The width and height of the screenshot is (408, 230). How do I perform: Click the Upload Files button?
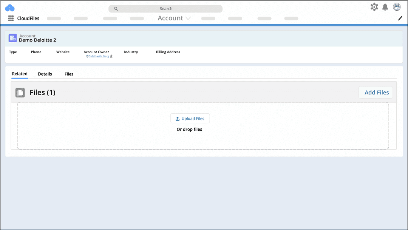(x=190, y=118)
